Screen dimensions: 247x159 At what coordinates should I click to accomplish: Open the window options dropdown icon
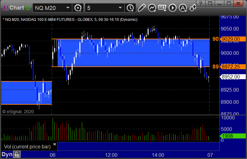[210, 3]
